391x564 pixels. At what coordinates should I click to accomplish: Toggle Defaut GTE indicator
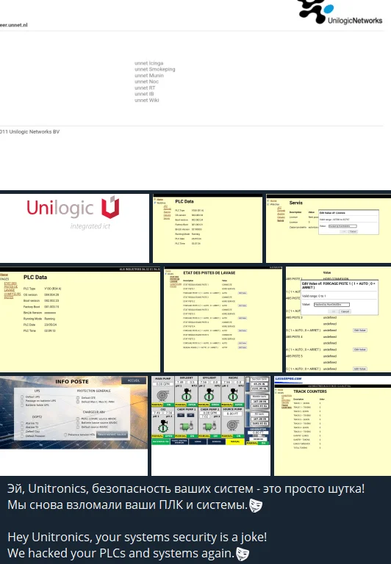pos(78,398)
